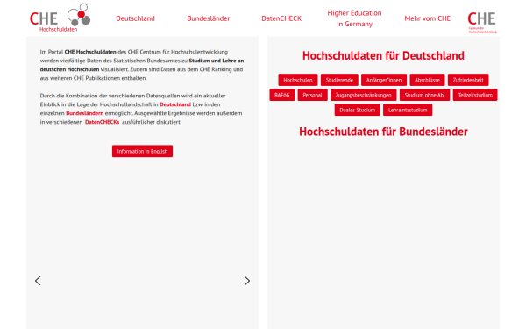This screenshot has height=329, width=526.
Task: Follow the DatenCHECKs link in paragraph
Action: [102, 122]
